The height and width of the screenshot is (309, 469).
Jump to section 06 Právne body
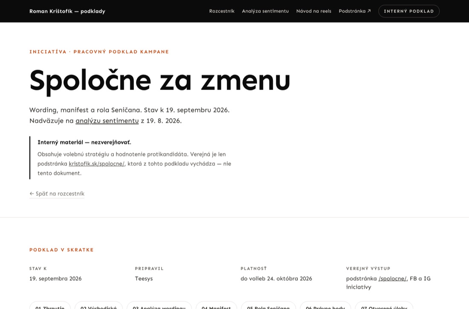(x=325, y=306)
